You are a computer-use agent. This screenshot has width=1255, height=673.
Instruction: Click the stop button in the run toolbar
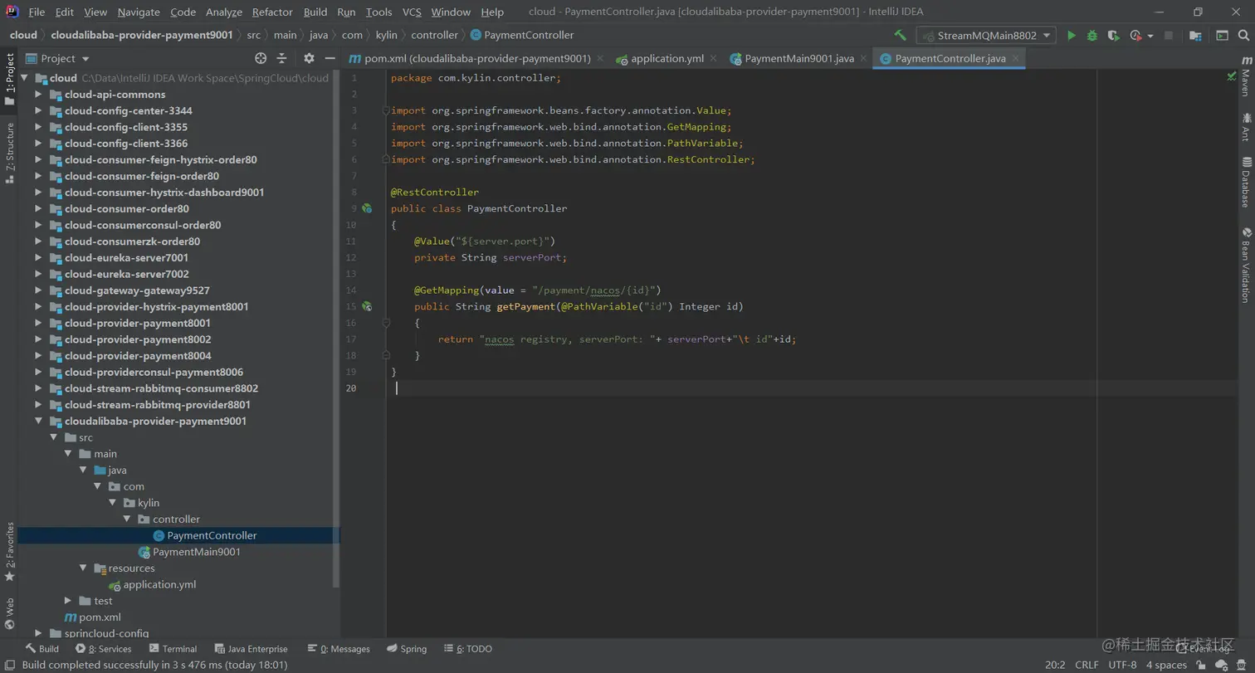pos(1169,36)
